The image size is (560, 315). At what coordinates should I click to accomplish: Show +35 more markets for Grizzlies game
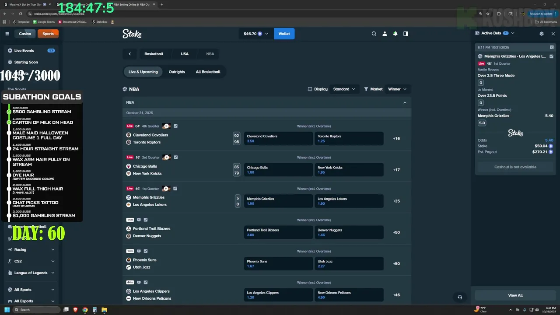396,201
